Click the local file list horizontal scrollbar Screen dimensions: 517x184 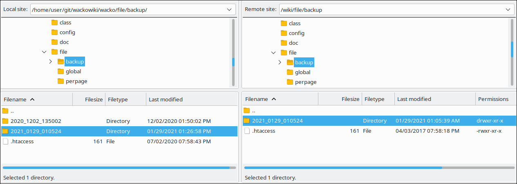point(116,167)
